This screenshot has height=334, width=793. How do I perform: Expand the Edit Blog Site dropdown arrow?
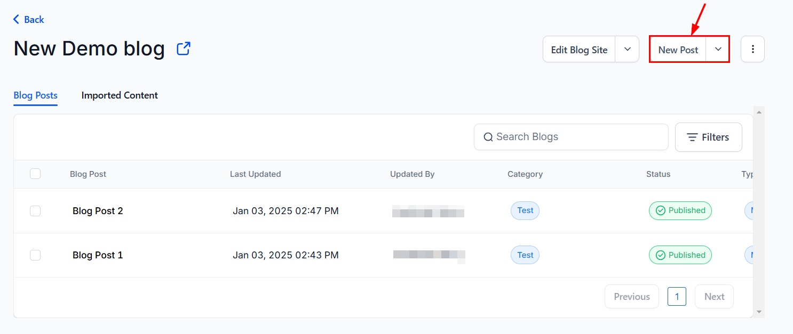click(628, 49)
